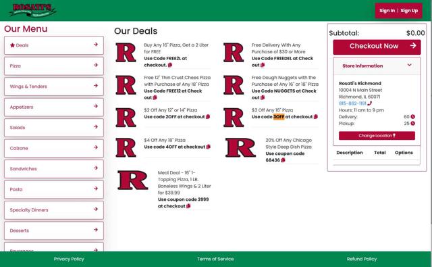This screenshot has width=432, height=267.
Task: Click the clock icon beside Pickup time
Action: [412, 123]
